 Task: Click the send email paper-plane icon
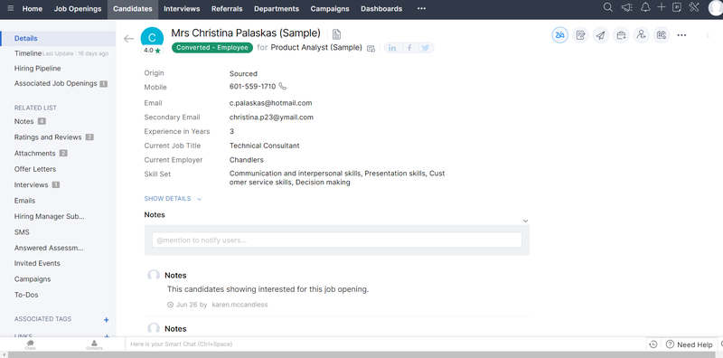(x=600, y=35)
